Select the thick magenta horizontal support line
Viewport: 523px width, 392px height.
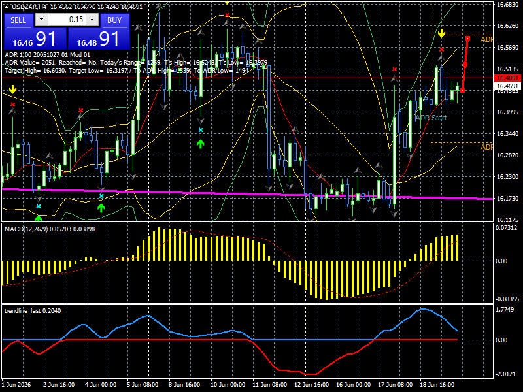click(x=247, y=193)
